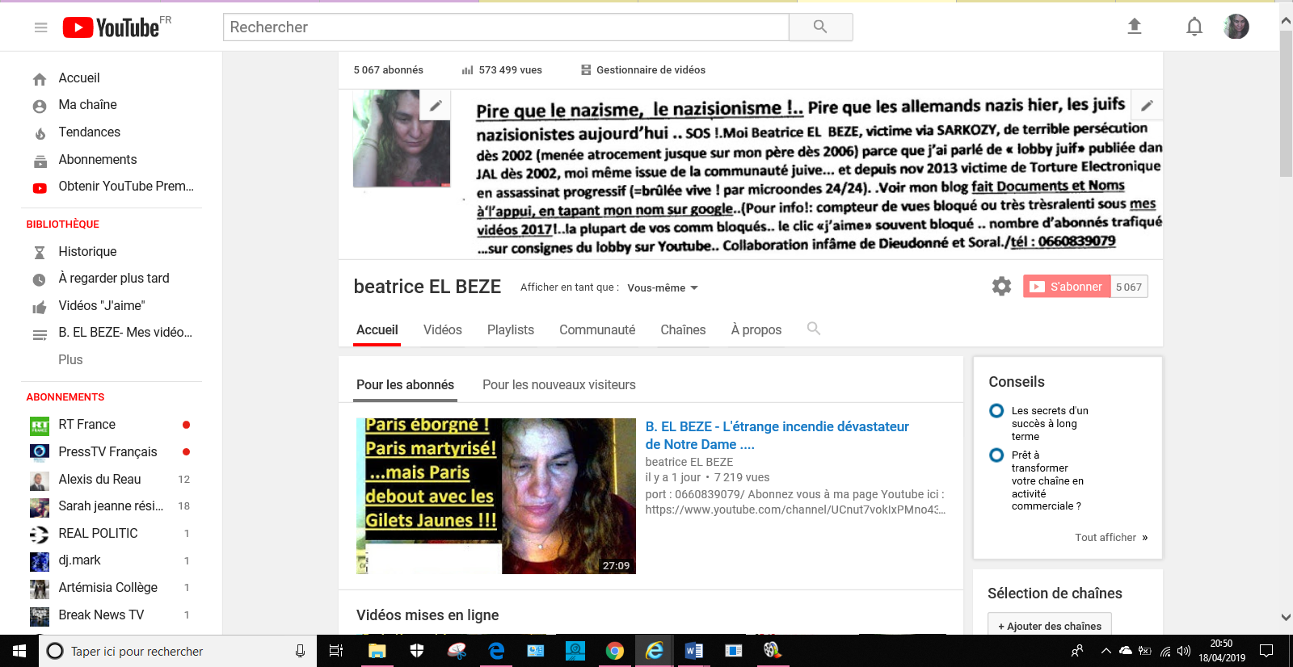Search within the channel
The height and width of the screenshot is (667, 1293).
(x=814, y=329)
